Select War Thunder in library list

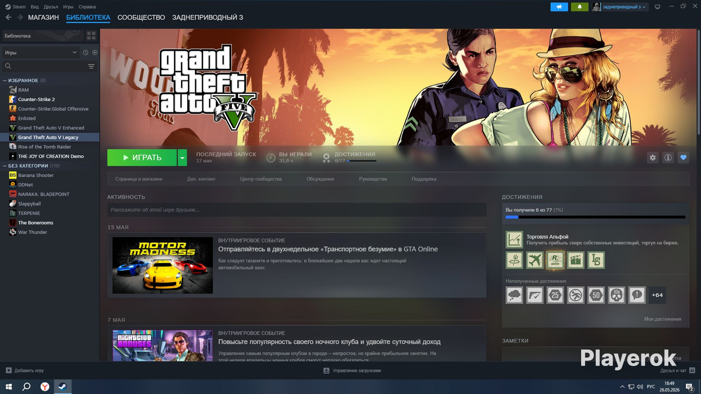50,232
